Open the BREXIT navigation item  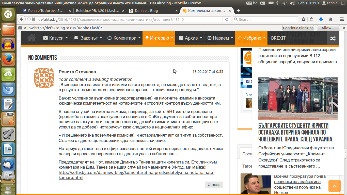pyautogui.click(x=278, y=38)
